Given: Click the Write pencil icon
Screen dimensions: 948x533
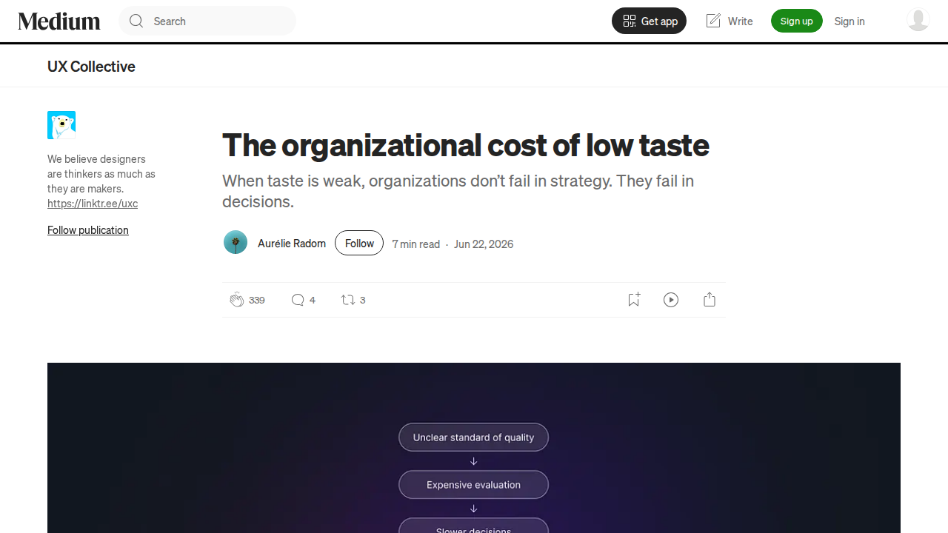Looking at the screenshot, I should click(713, 21).
